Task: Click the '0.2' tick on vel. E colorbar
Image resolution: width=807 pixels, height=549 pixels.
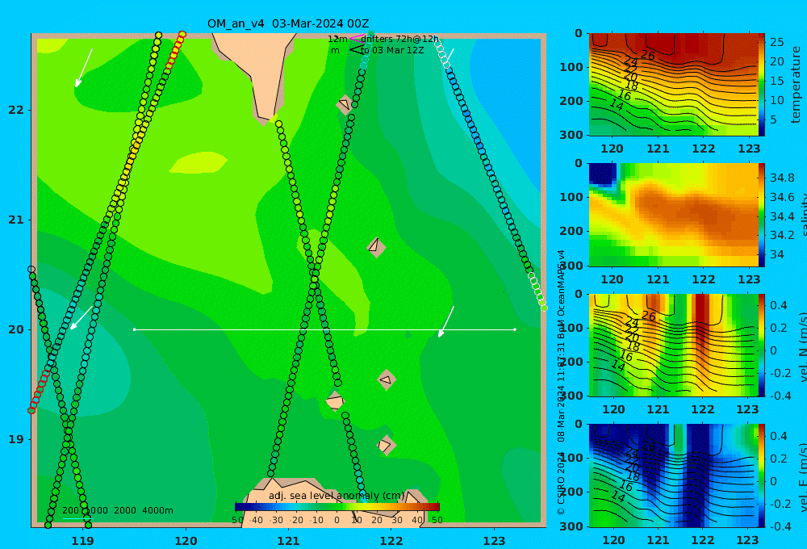Action: pyautogui.click(x=779, y=459)
